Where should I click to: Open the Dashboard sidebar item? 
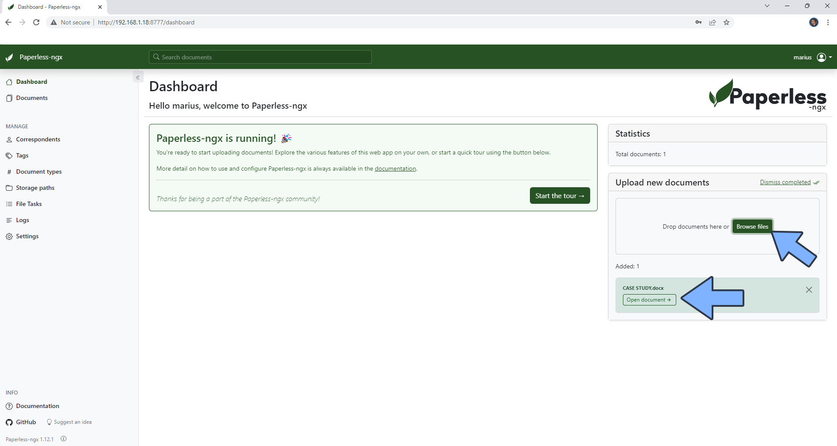[27, 82]
